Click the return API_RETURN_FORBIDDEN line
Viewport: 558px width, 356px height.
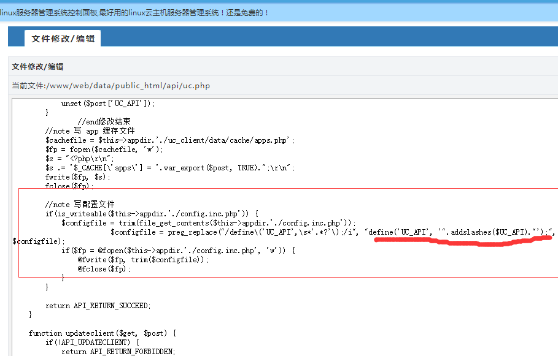118,352
